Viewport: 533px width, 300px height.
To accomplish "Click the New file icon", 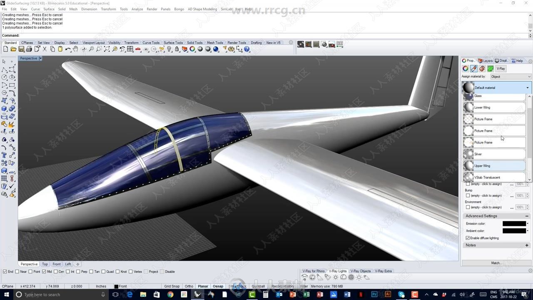I will [5, 49].
